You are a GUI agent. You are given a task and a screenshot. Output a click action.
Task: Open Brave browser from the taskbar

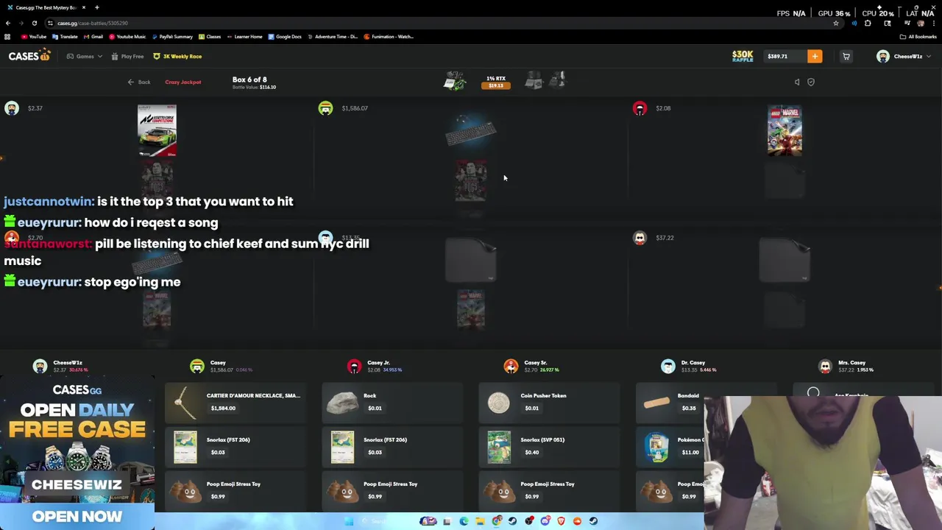click(x=562, y=521)
